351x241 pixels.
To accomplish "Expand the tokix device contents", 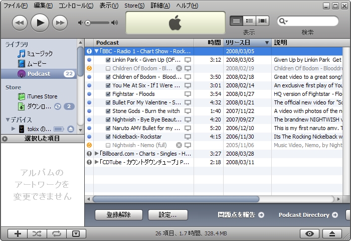I will (13, 129).
